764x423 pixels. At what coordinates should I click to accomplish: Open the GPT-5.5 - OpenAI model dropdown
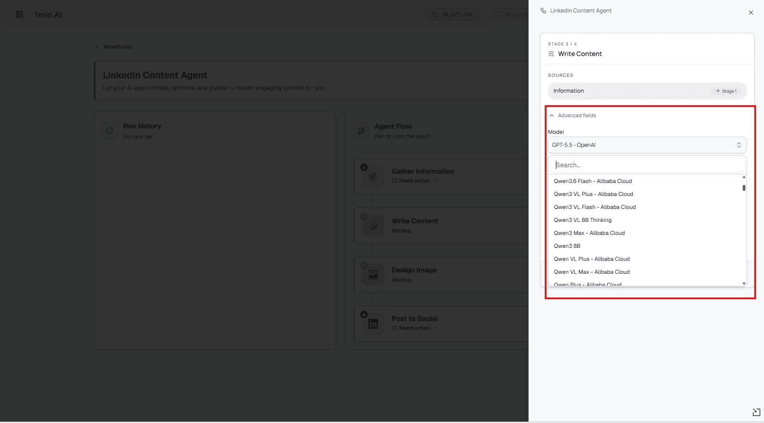[647, 145]
